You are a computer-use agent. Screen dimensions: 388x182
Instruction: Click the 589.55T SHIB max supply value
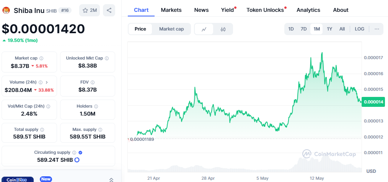point(88,137)
